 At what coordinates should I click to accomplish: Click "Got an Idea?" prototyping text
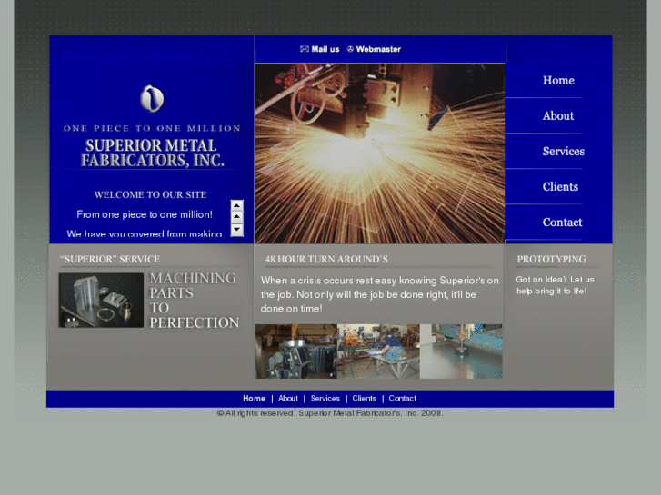(x=556, y=285)
